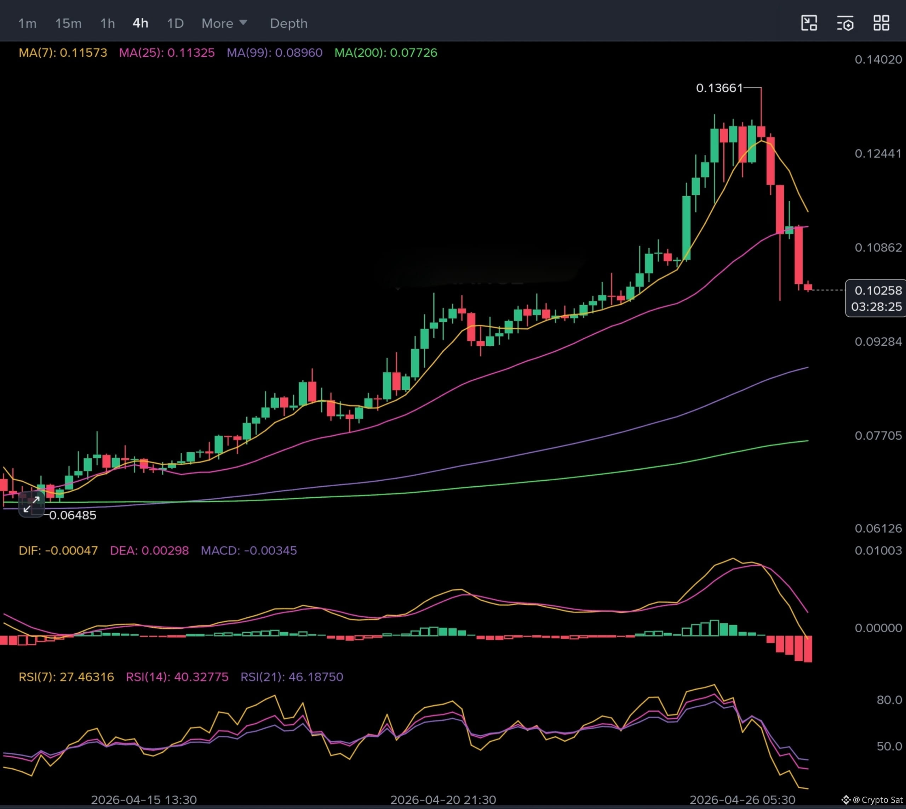Click the 0.12441 price axis label
The height and width of the screenshot is (809, 906).
[x=878, y=153]
